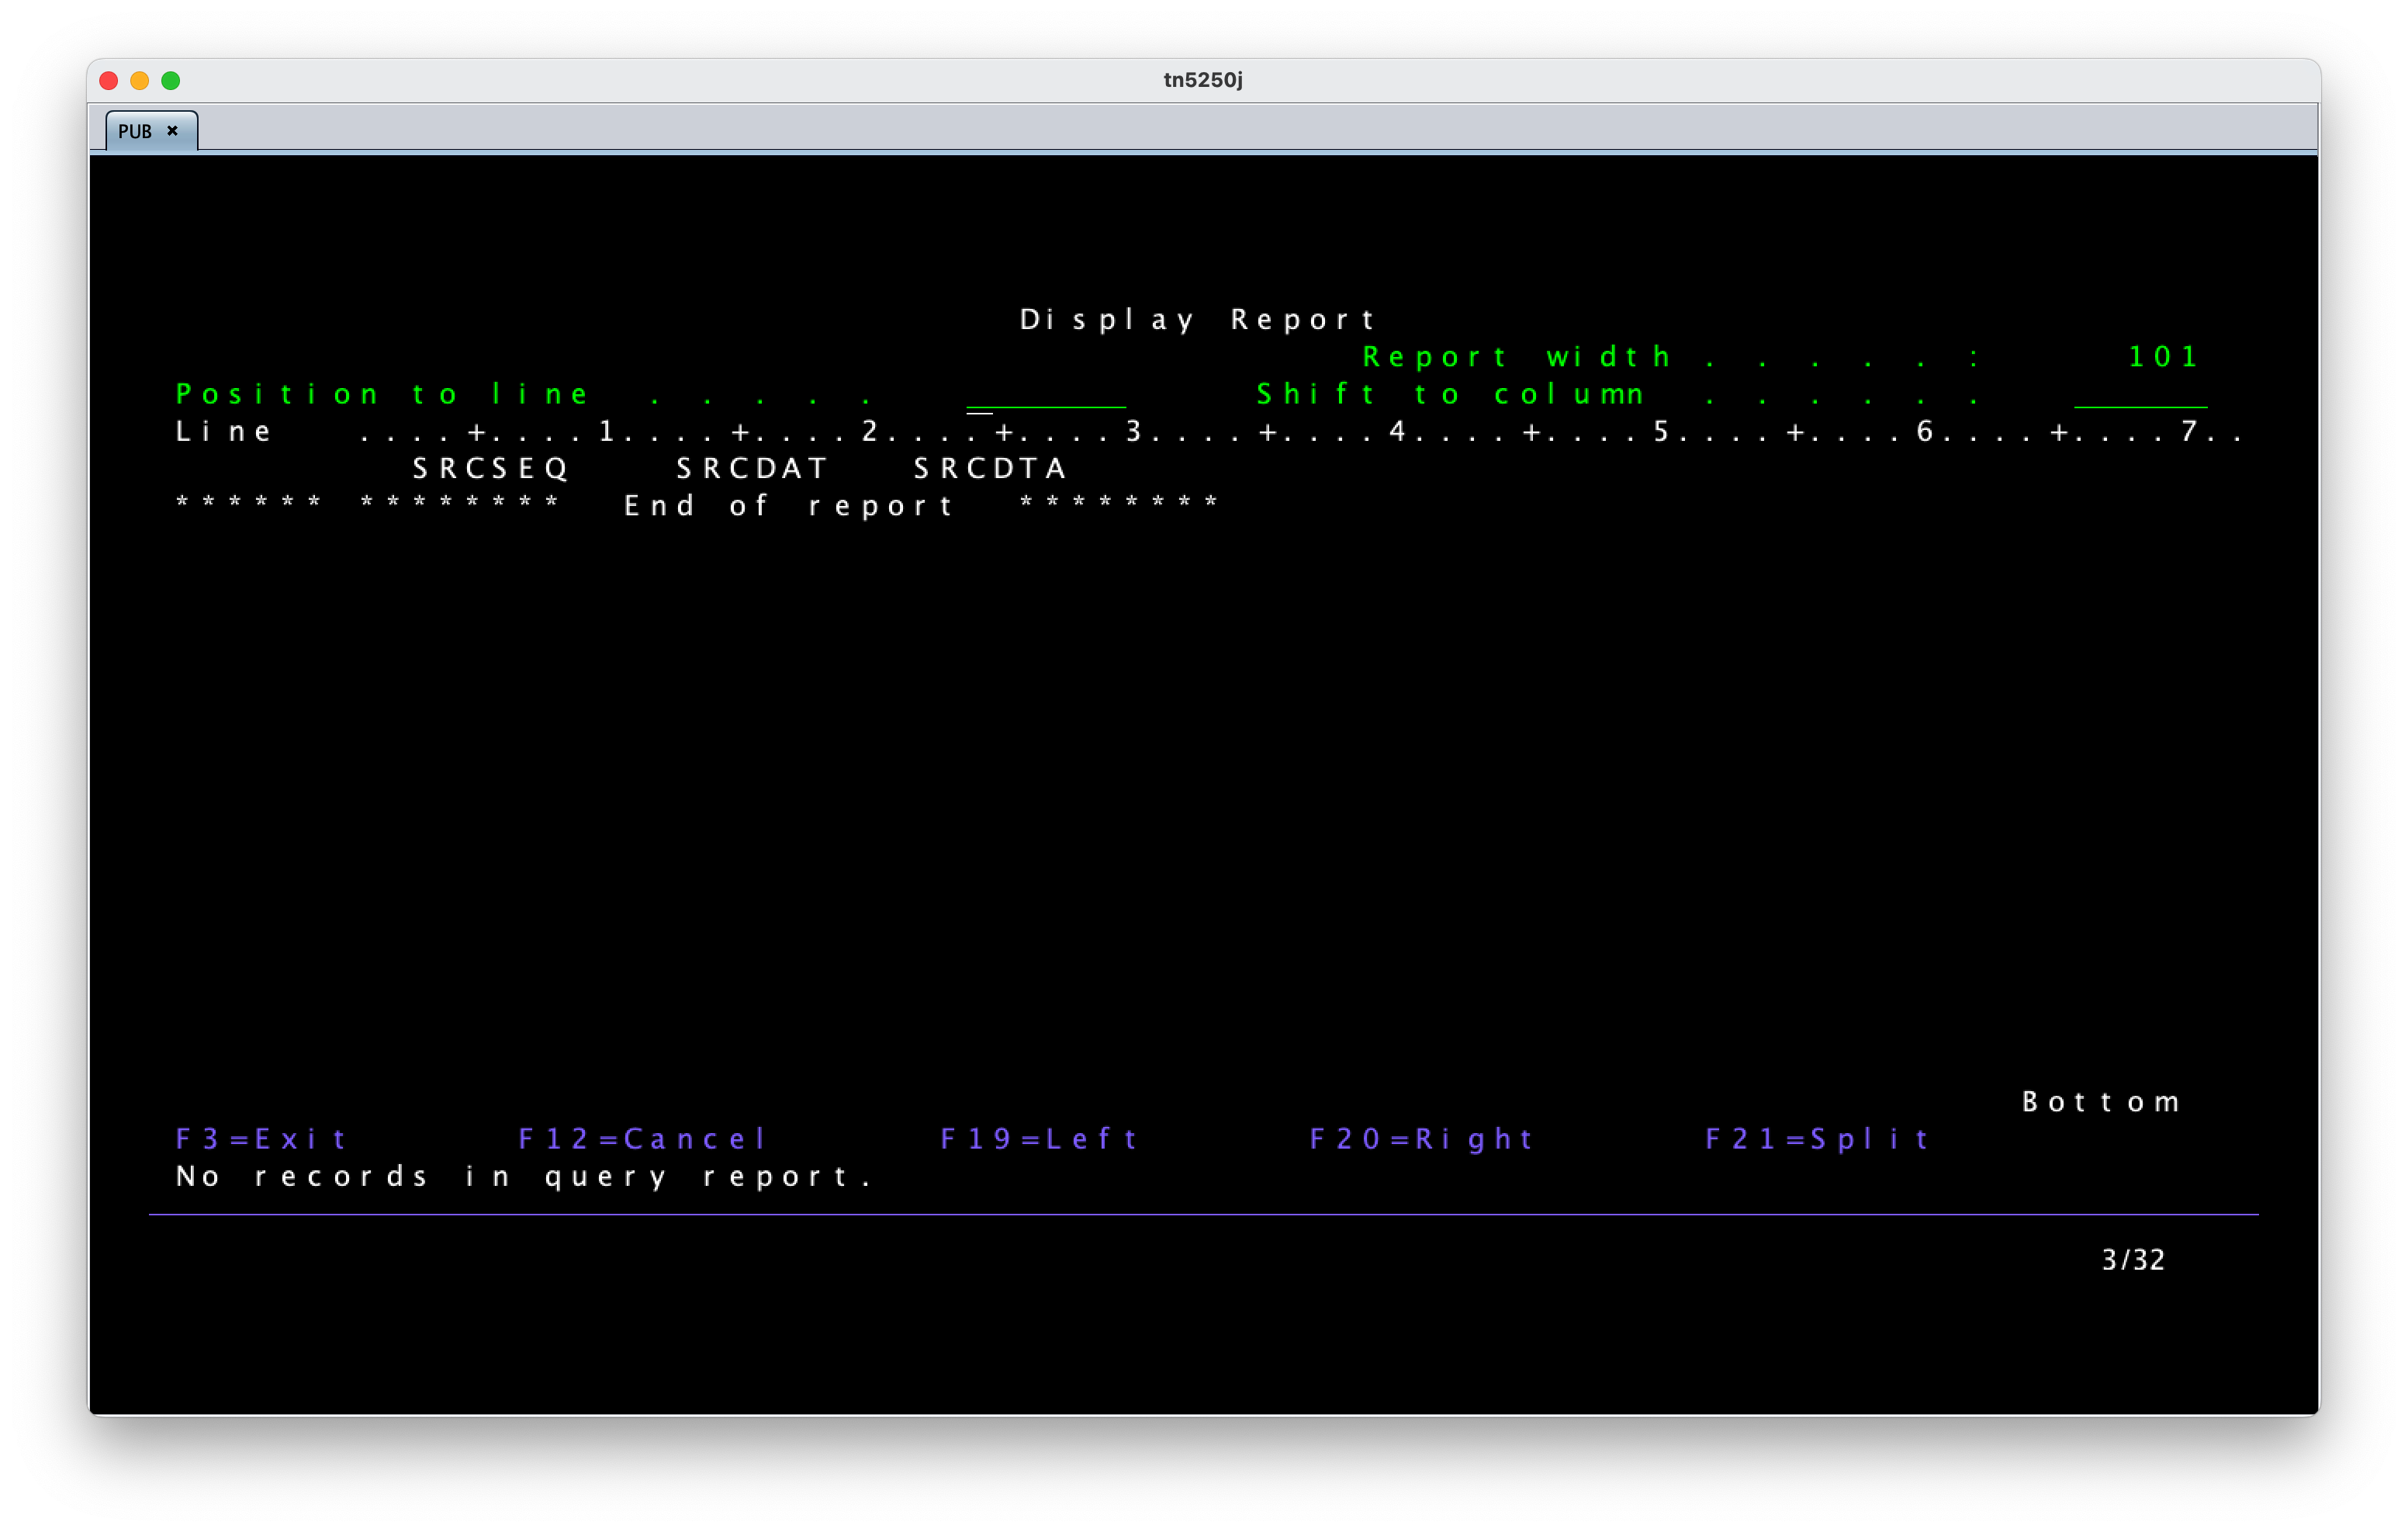Click the red close window button

109,80
